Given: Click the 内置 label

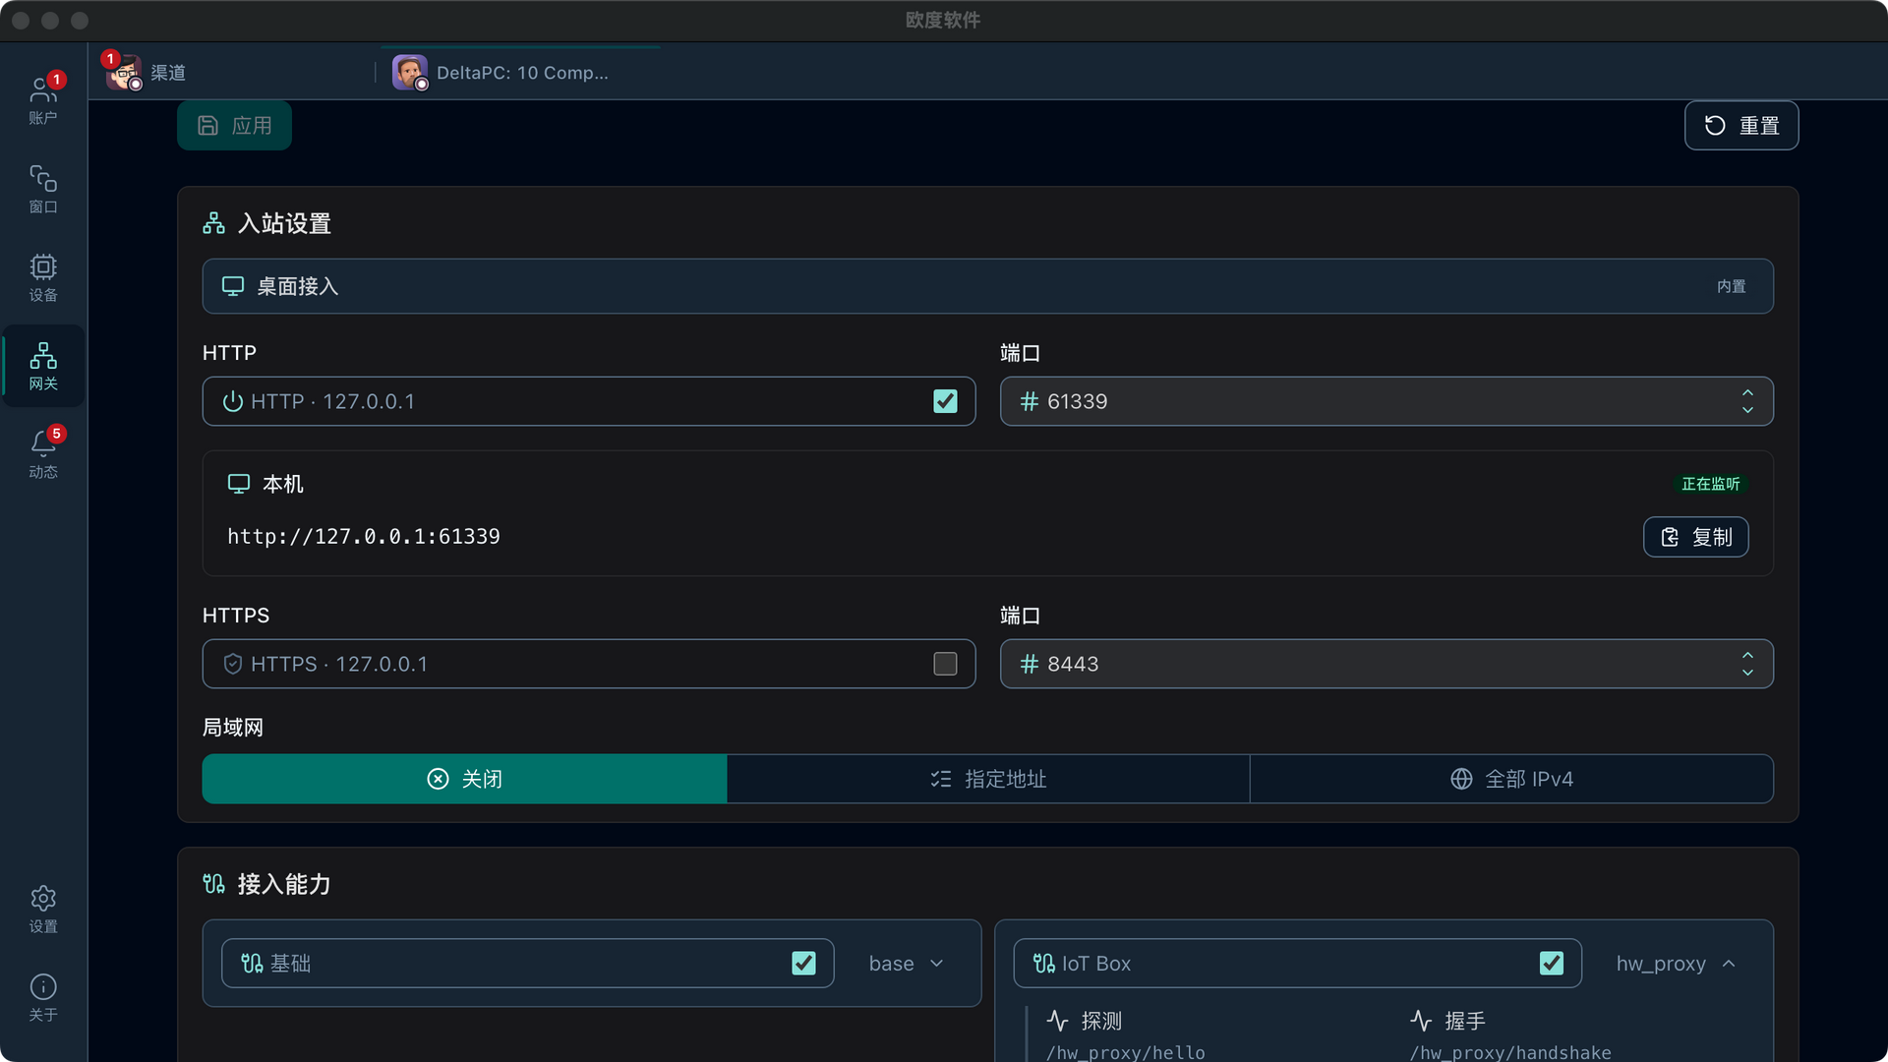Looking at the screenshot, I should 1732,286.
